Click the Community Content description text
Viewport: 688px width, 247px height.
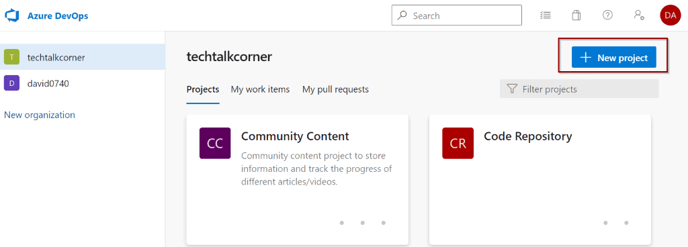(316, 168)
